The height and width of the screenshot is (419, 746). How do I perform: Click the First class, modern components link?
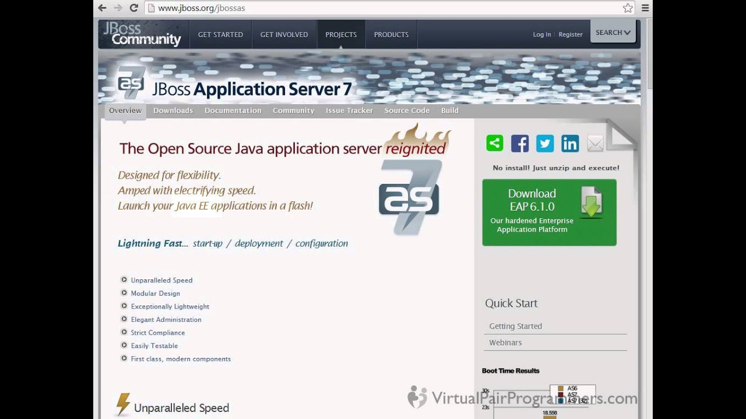coord(181,359)
